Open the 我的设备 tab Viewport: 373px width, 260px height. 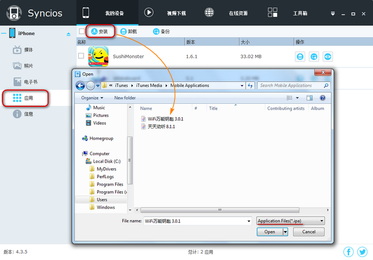click(107, 13)
